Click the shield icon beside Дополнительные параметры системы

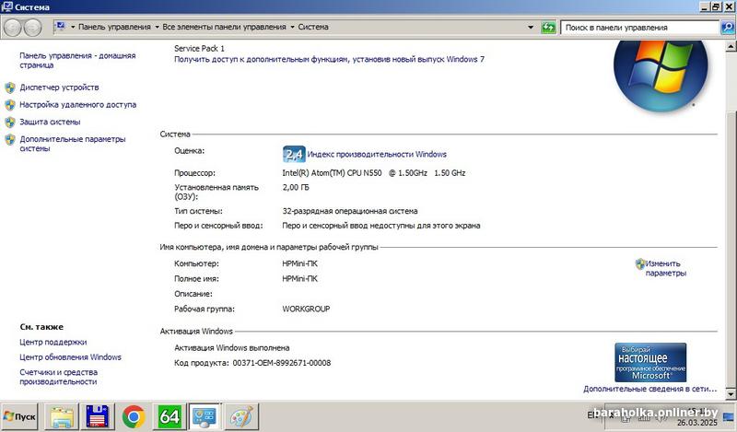point(10,140)
